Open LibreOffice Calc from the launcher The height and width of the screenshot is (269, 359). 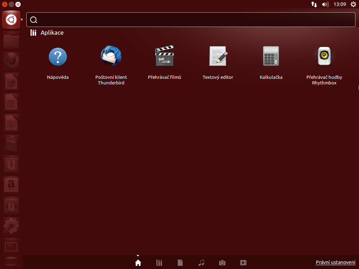click(x=11, y=102)
